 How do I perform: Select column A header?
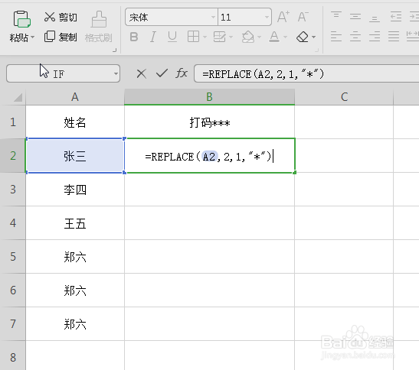click(75, 97)
